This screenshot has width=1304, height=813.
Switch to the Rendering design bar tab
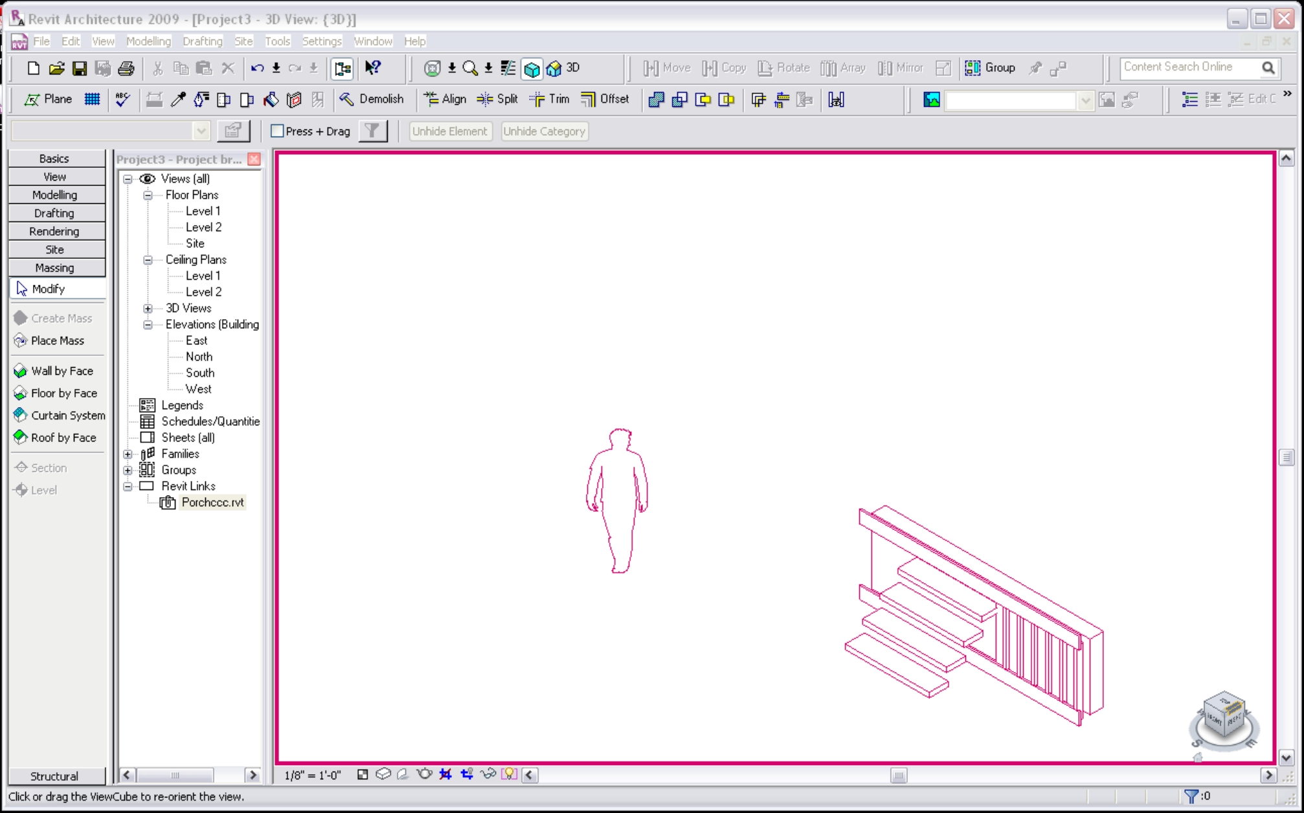(x=54, y=231)
